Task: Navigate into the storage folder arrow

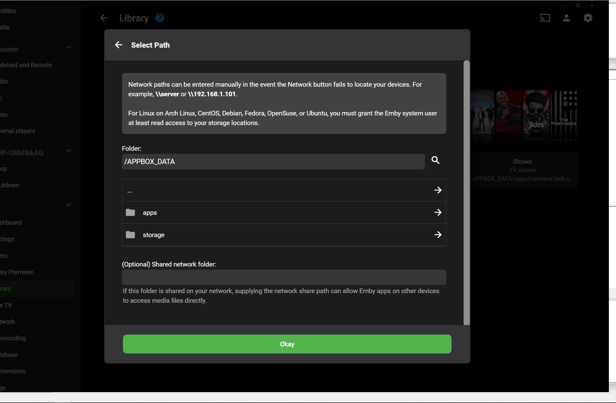Action: (438, 235)
